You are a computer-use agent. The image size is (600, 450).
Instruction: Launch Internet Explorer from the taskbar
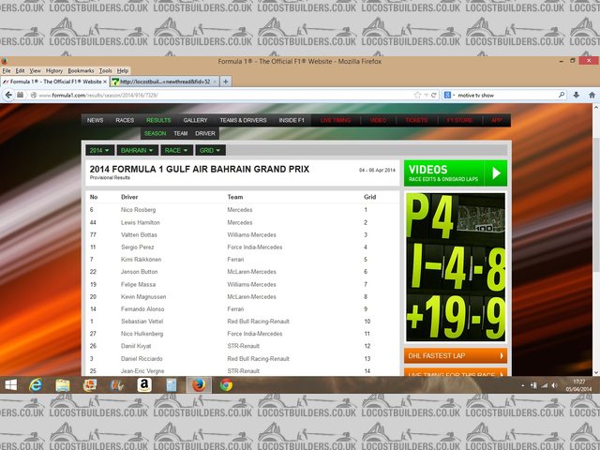pyautogui.click(x=36, y=385)
